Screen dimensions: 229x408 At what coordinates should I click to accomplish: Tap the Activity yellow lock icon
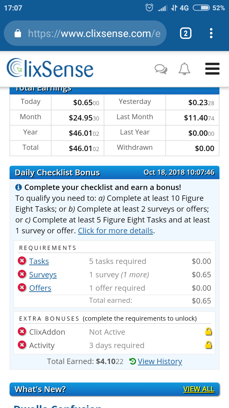pyautogui.click(x=208, y=345)
